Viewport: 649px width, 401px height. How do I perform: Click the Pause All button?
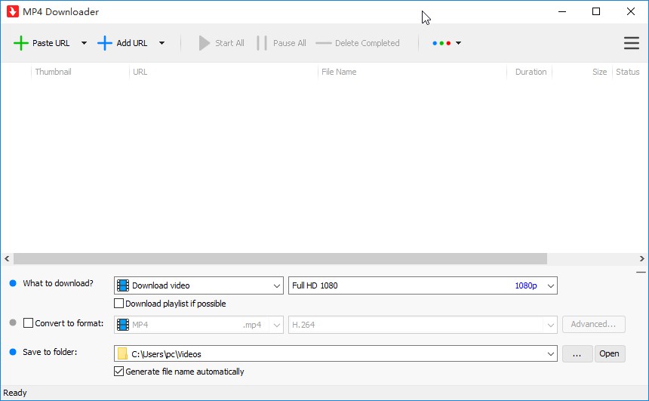point(281,43)
